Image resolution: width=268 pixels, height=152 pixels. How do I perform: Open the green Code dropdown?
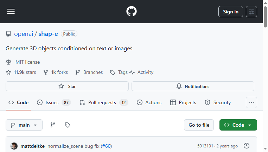[x=238, y=125]
